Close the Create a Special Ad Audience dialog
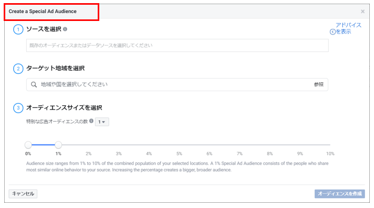The height and width of the screenshot is (208, 374). [362, 12]
